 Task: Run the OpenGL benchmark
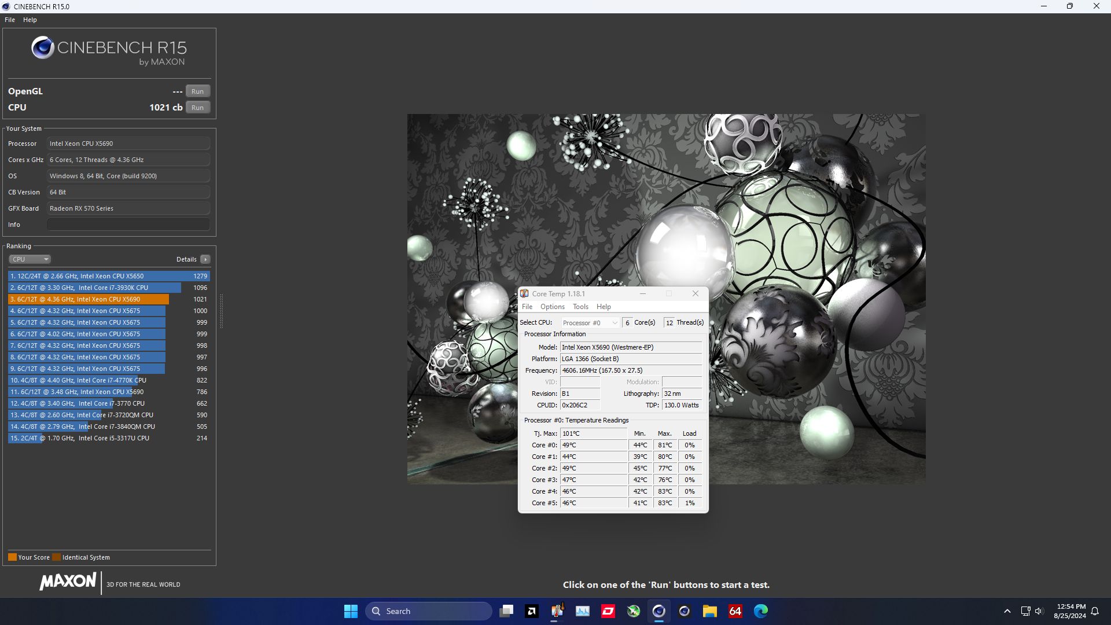click(x=197, y=91)
